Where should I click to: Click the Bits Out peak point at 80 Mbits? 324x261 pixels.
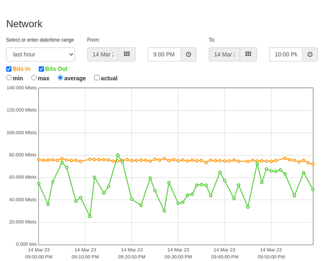[x=118, y=155]
